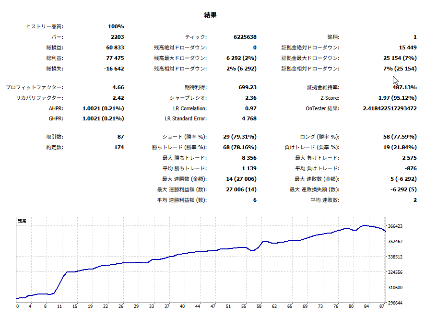This screenshot has width=437, height=317.
Task: Click the 証拠金維持率 label
Action: click(323, 87)
